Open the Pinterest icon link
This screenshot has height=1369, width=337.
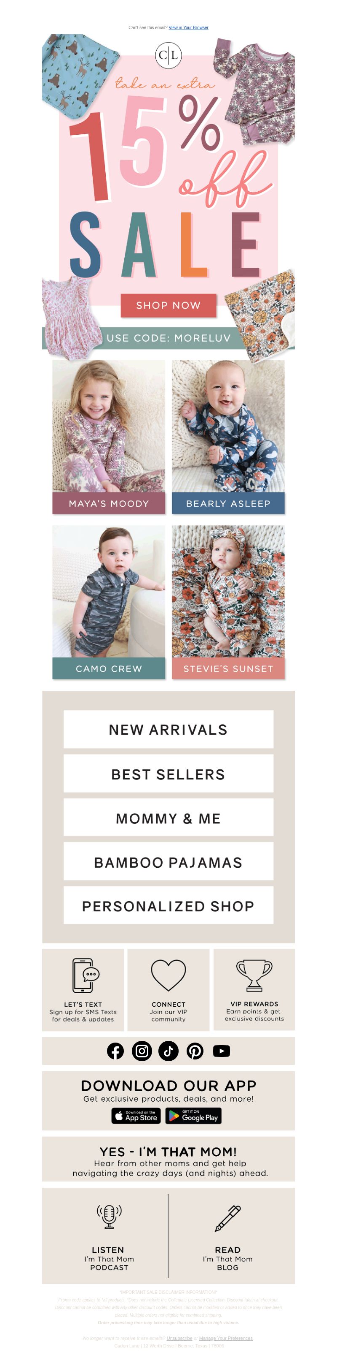coord(195,1051)
